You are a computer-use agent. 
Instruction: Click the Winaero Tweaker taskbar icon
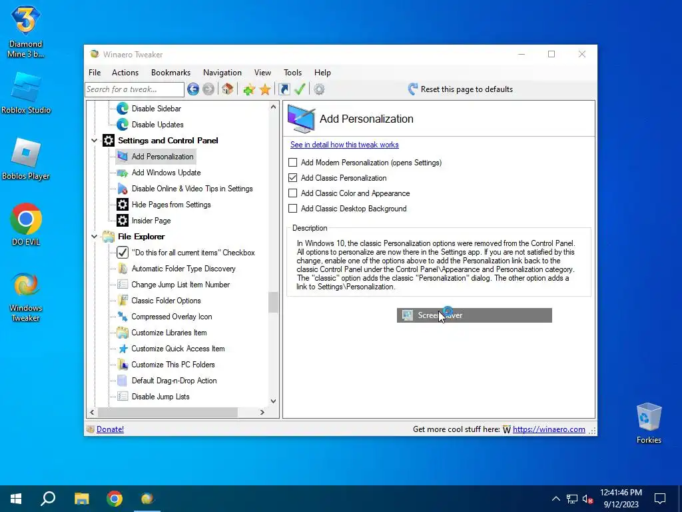click(147, 499)
